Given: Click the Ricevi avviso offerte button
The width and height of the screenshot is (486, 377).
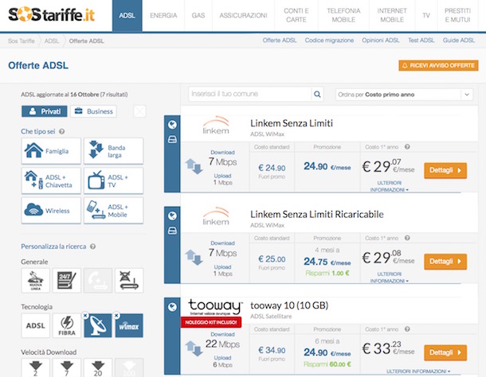Looking at the screenshot, I should tap(438, 66).
